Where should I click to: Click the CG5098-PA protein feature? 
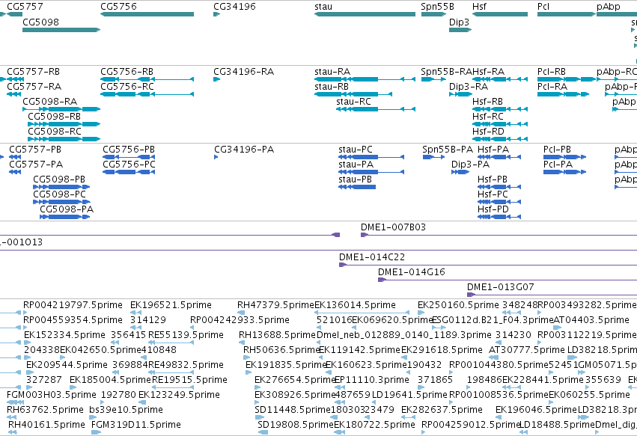pos(64,217)
